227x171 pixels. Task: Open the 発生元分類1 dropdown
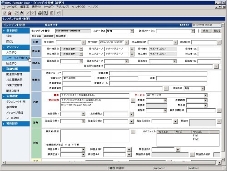(83, 121)
